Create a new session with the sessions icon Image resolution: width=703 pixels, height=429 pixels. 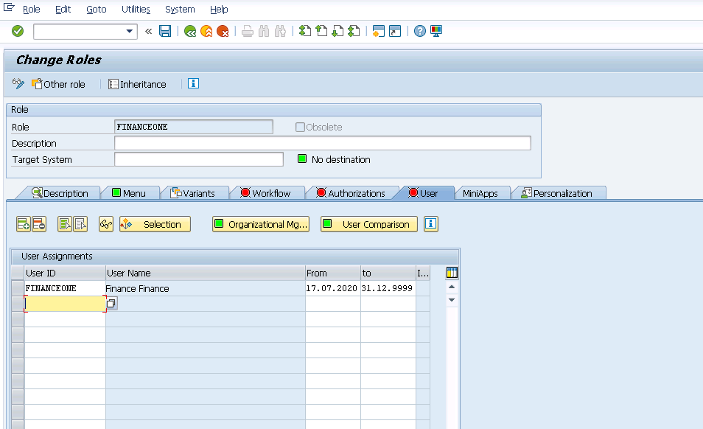378,31
